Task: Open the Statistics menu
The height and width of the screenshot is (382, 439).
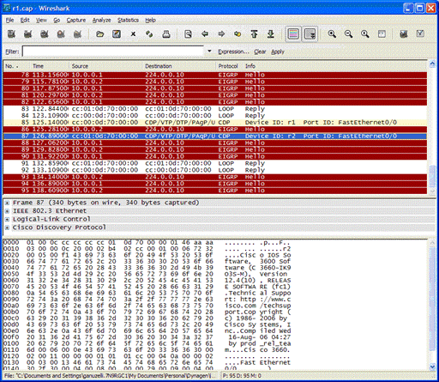Action: pos(128,20)
